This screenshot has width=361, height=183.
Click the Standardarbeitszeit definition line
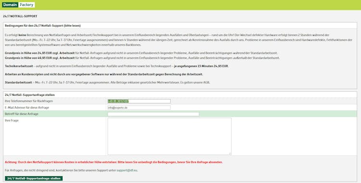tap(107, 83)
